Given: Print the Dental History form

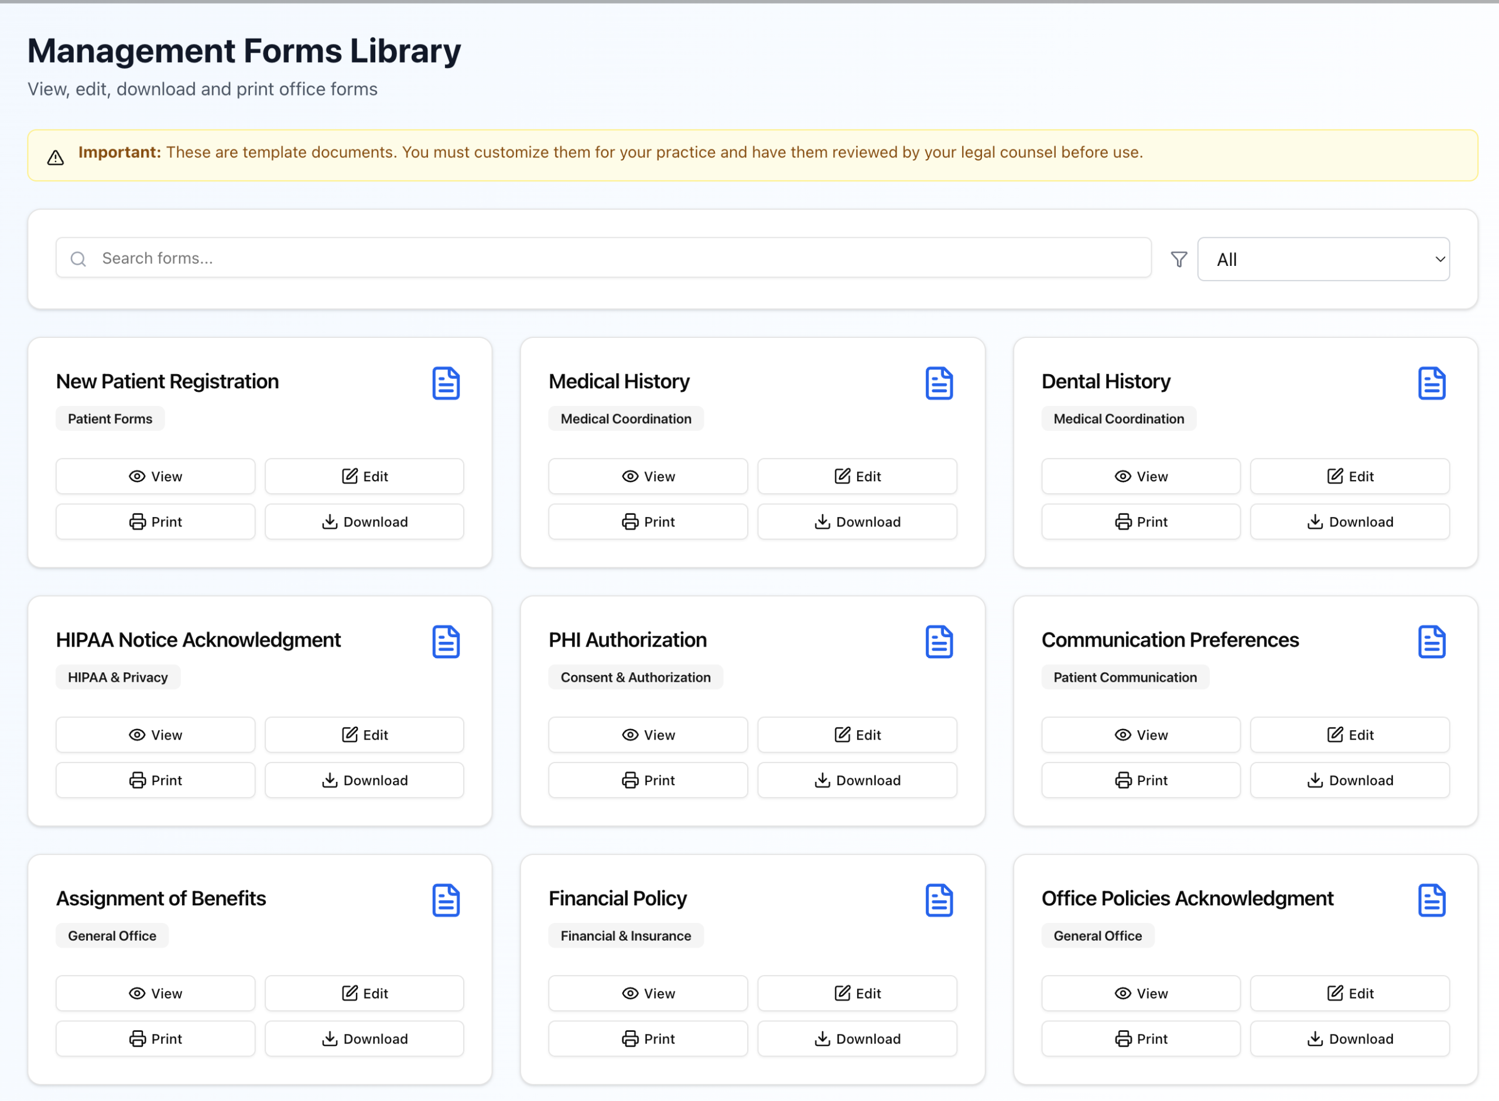Looking at the screenshot, I should (x=1141, y=521).
